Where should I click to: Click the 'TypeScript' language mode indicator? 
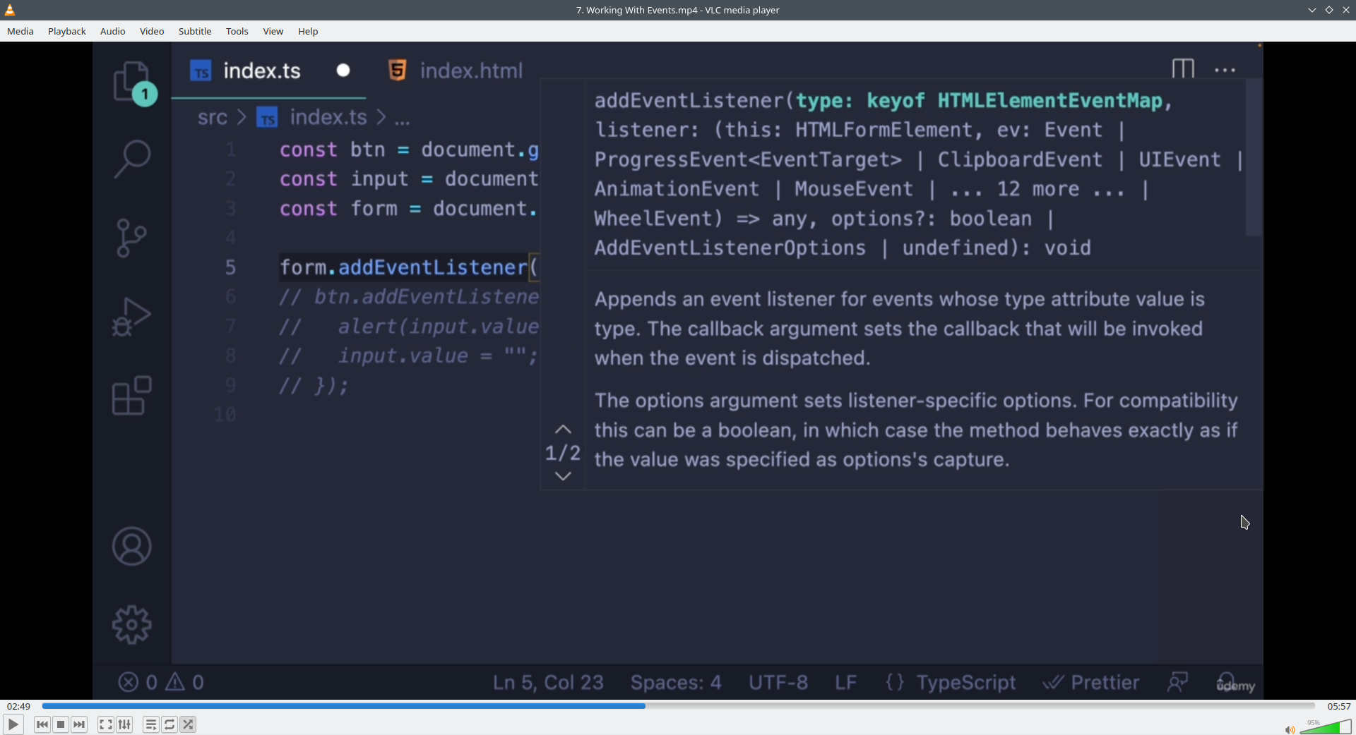(x=966, y=683)
